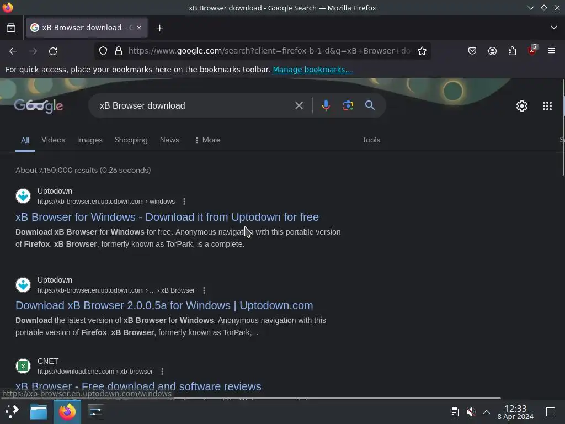Viewport: 565px width, 424px height.
Task: Open the Extensions panel
Action: point(512,51)
